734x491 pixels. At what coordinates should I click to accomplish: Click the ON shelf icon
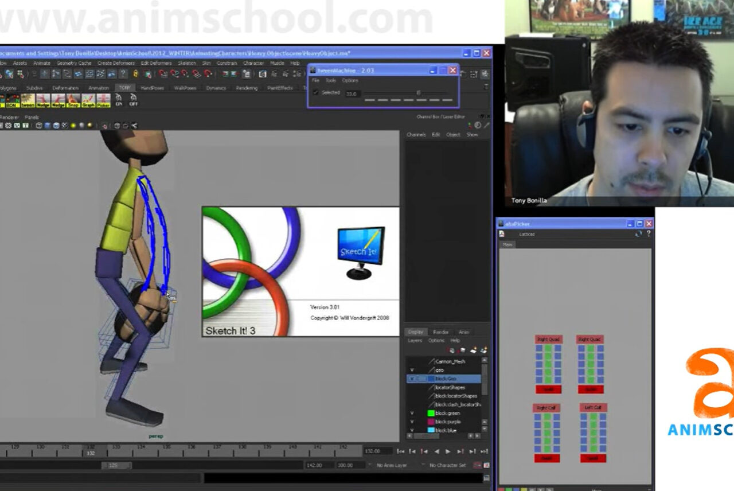pyautogui.click(x=119, y=101)
